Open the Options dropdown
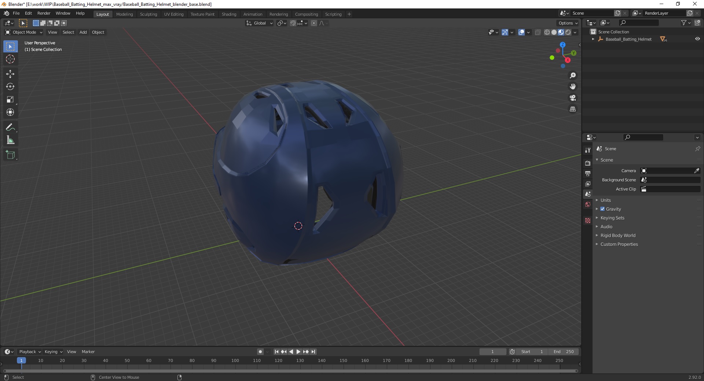 pyautogui.click(x=568, y=23)
